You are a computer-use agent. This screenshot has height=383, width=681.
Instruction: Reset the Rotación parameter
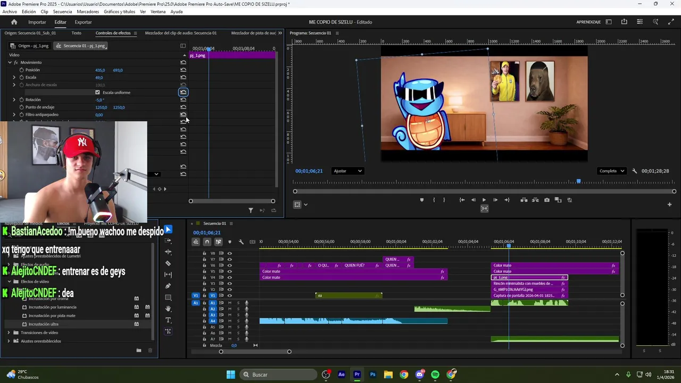click(x=183, y=99)
